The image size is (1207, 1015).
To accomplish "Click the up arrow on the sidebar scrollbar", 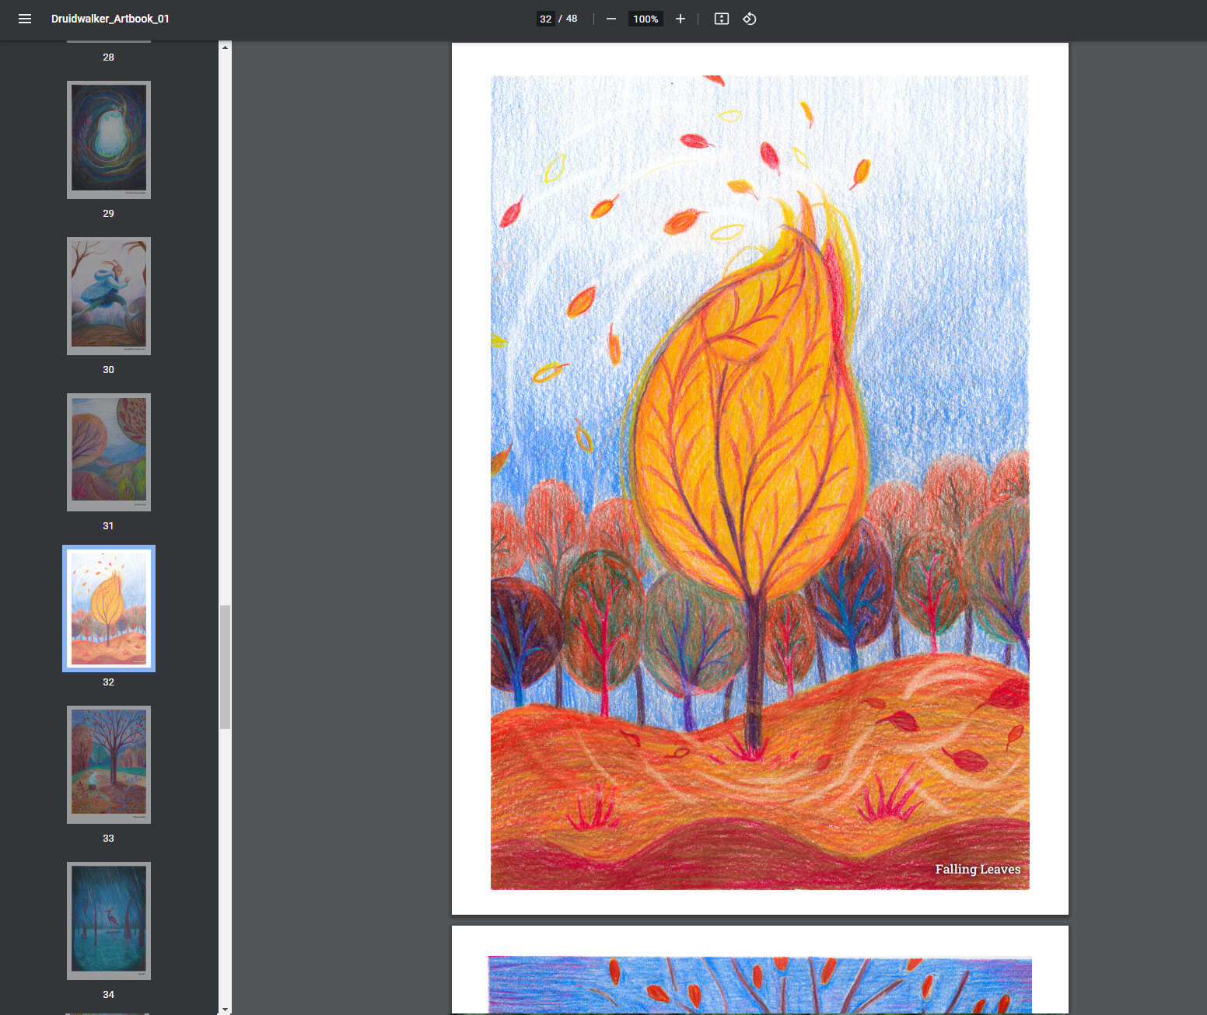I will 226,46.
